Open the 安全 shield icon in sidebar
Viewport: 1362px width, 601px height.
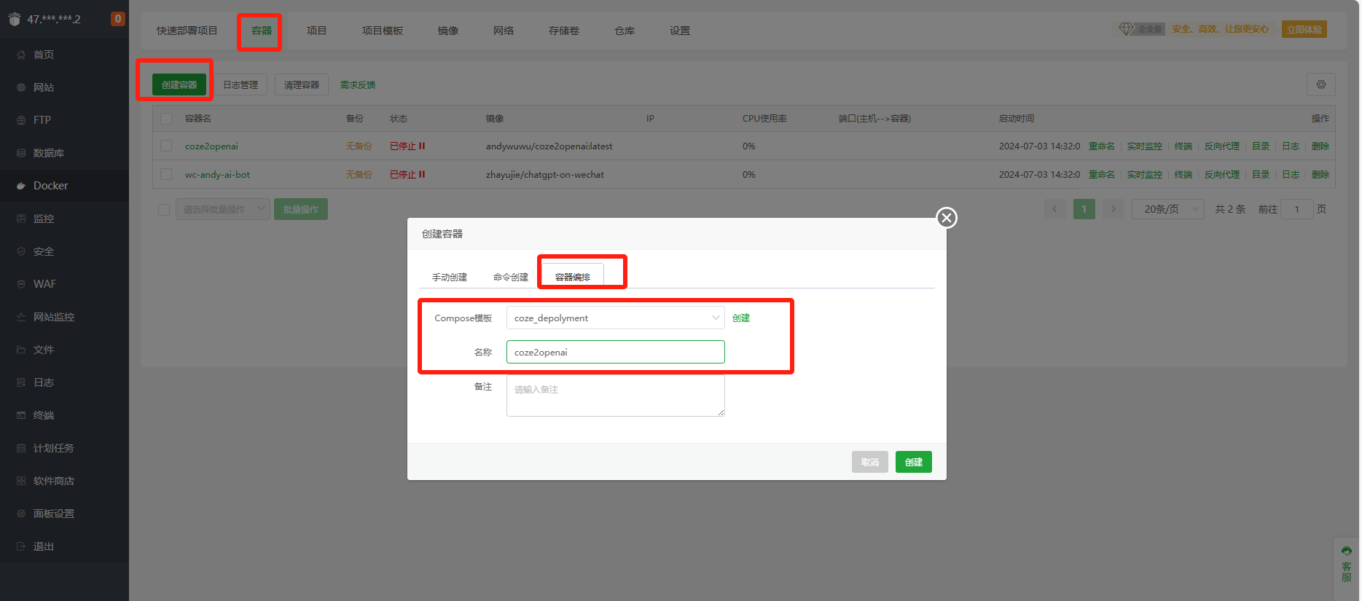21,251
